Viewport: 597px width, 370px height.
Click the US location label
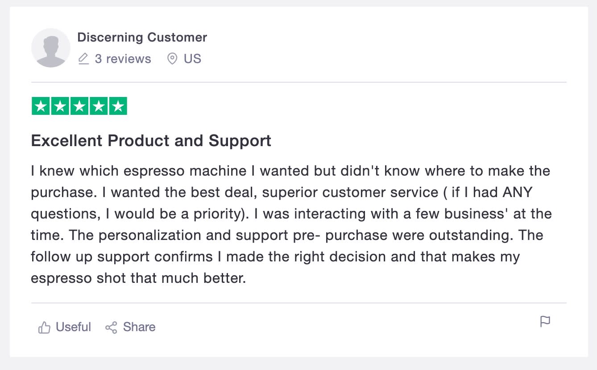click(x=192, y=59)
